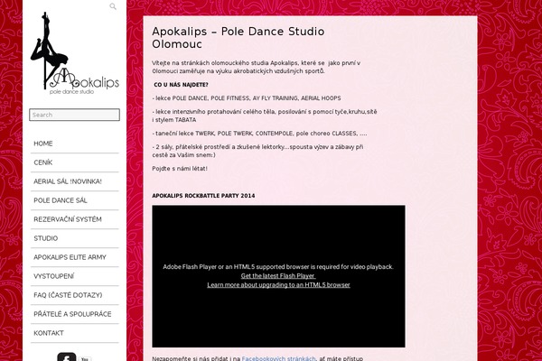Click the magnifier search icon at top
Viewport: 542px width, 361px height.
pyautogui.click(x=113, y=6)
